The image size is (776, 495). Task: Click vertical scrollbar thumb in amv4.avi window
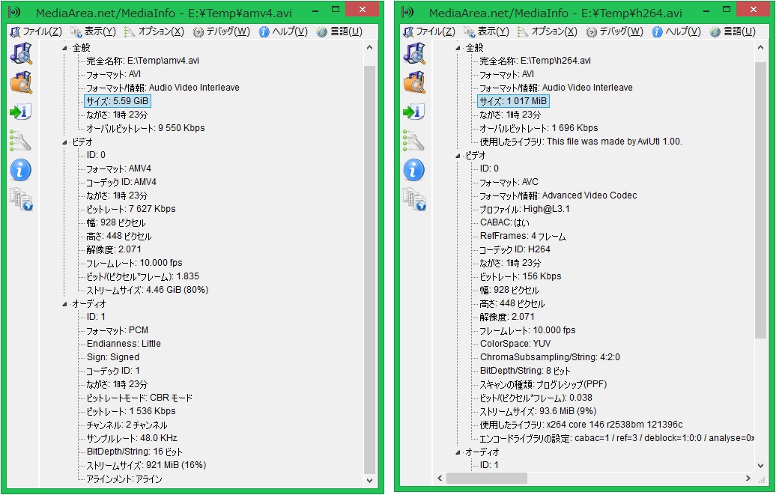(x=370, y=270)
